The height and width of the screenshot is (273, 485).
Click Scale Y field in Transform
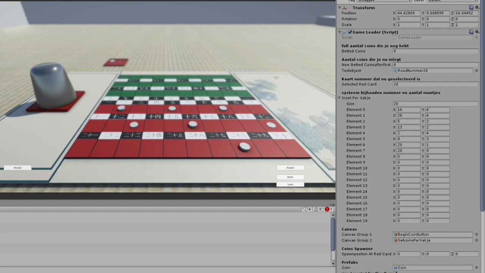pos(438,25)
